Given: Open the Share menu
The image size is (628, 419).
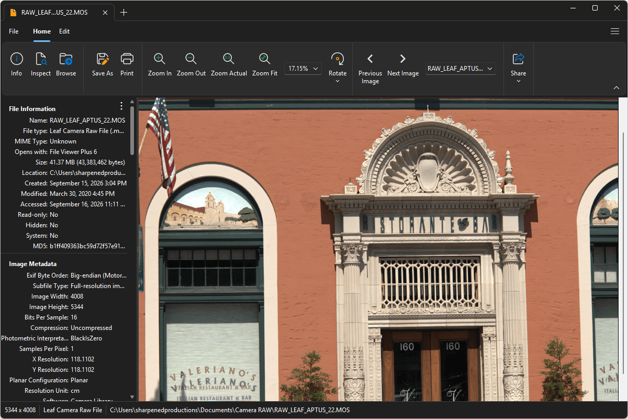Looking at the screenshot, I should [519, 68].
